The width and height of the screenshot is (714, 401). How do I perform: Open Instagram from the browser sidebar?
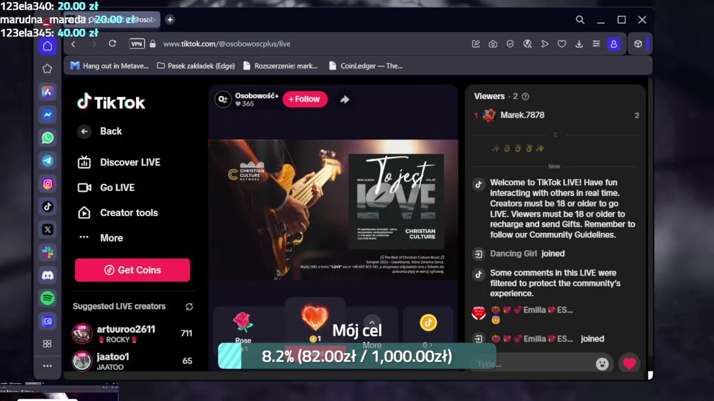(47, 183)
